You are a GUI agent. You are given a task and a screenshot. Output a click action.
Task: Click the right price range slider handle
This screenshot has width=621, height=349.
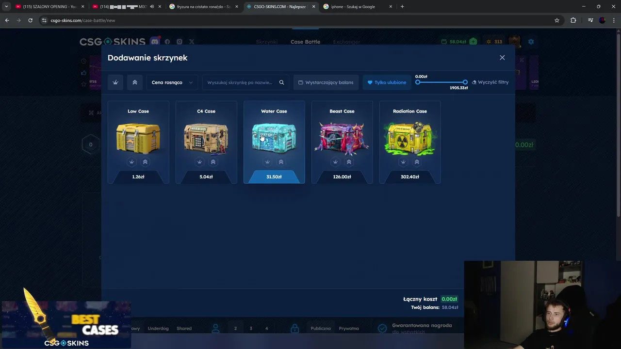click(465, 82)
